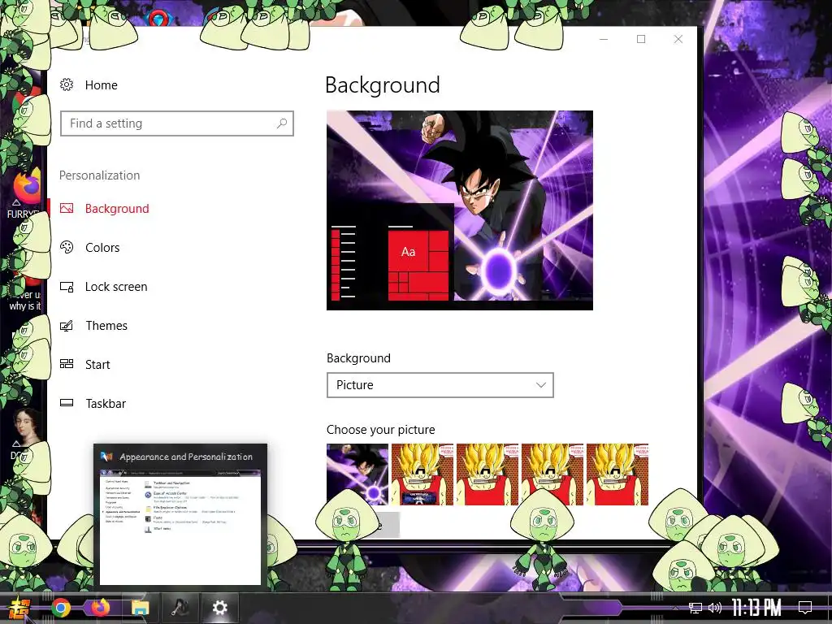Minimize the Settings window
Screen dimensions: 832x624
[x=604, y=39]
